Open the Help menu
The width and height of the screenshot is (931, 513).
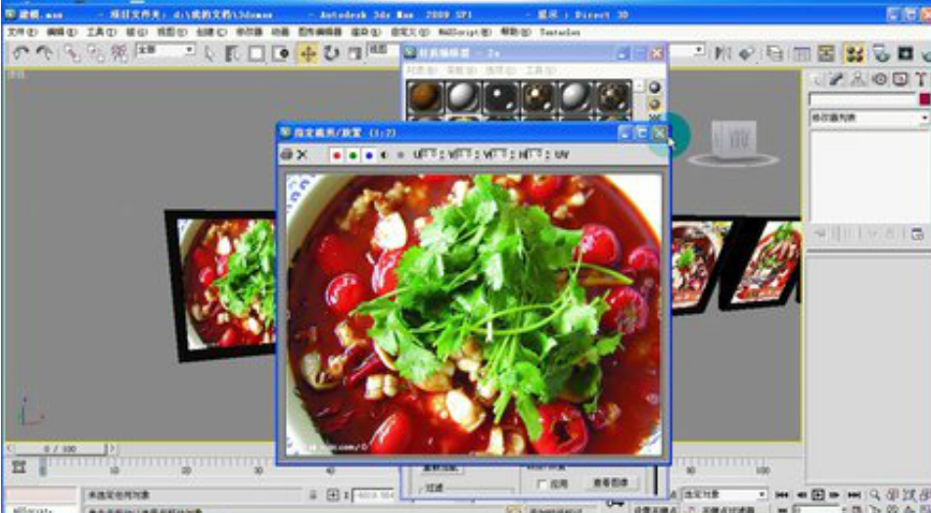pyautogui.click(x=515, y=32)
